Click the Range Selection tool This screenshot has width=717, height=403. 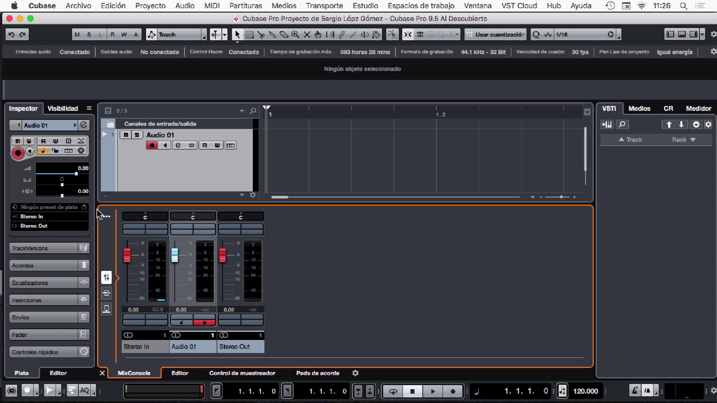[249, 35]
